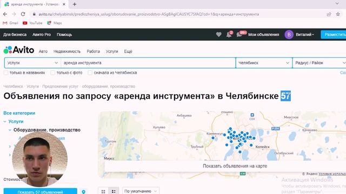Open a new browser tab
The image size is (346, 194).
point(75,4)
